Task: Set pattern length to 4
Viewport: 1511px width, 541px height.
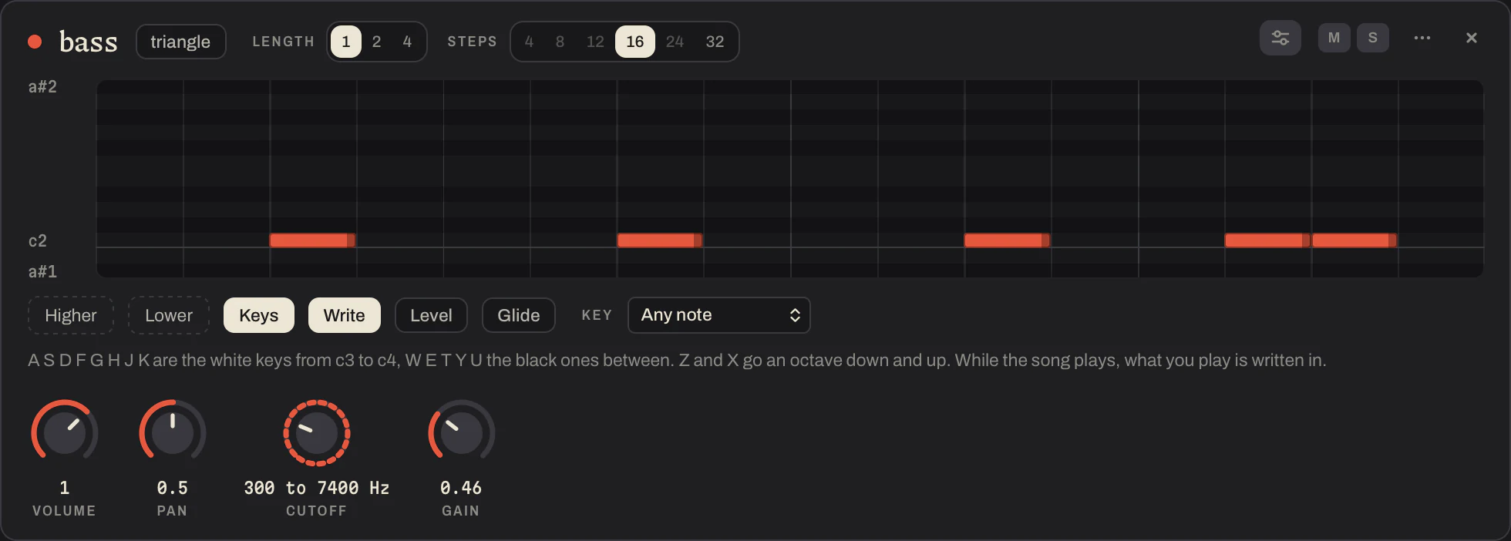Action: pyautogui.click(x=407, y=42)
